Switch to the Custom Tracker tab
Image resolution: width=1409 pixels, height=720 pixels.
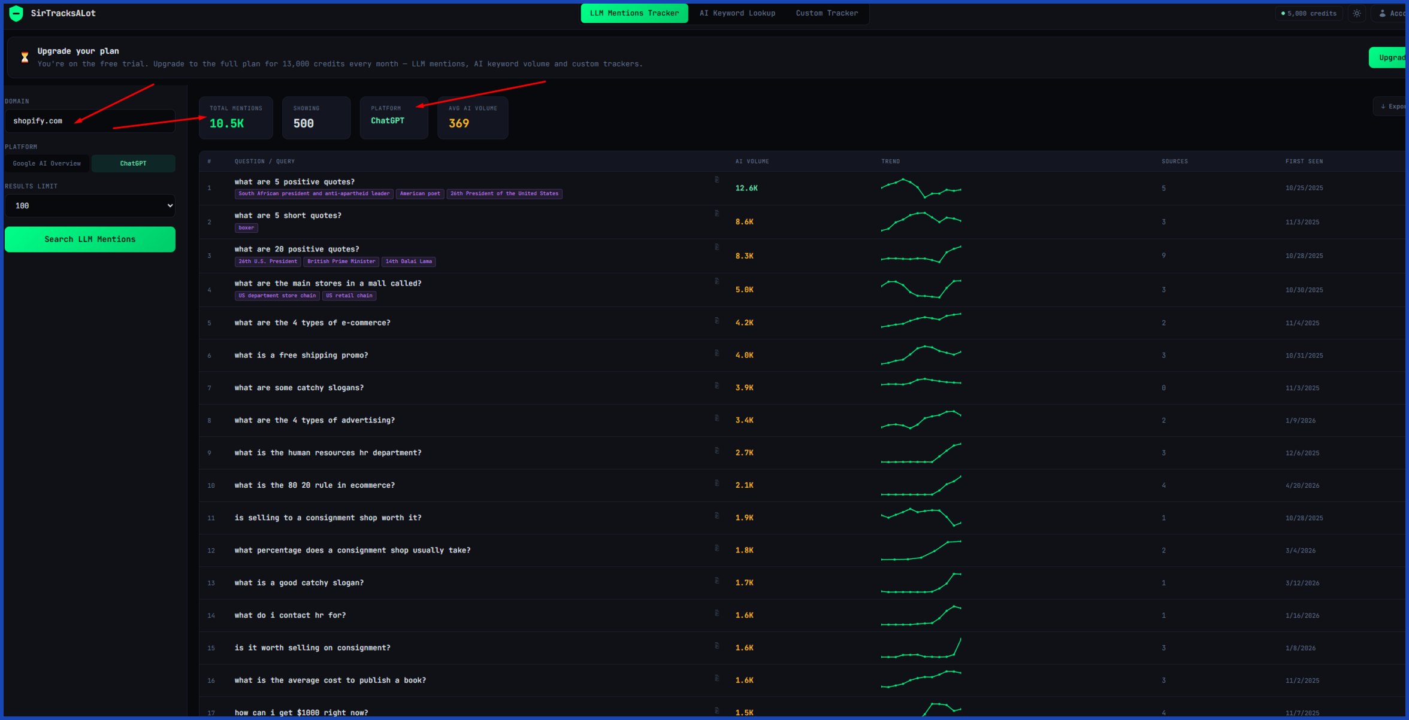tap(827, 13)
